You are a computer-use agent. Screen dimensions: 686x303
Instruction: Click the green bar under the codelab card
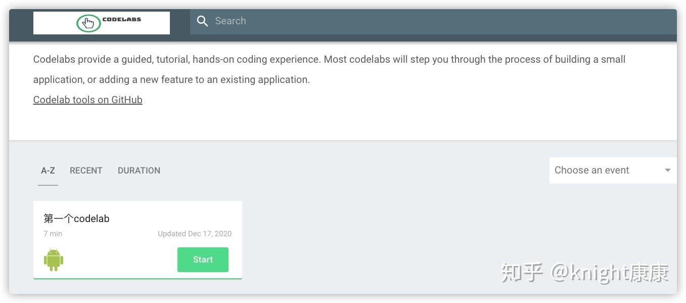pos(138,278)
